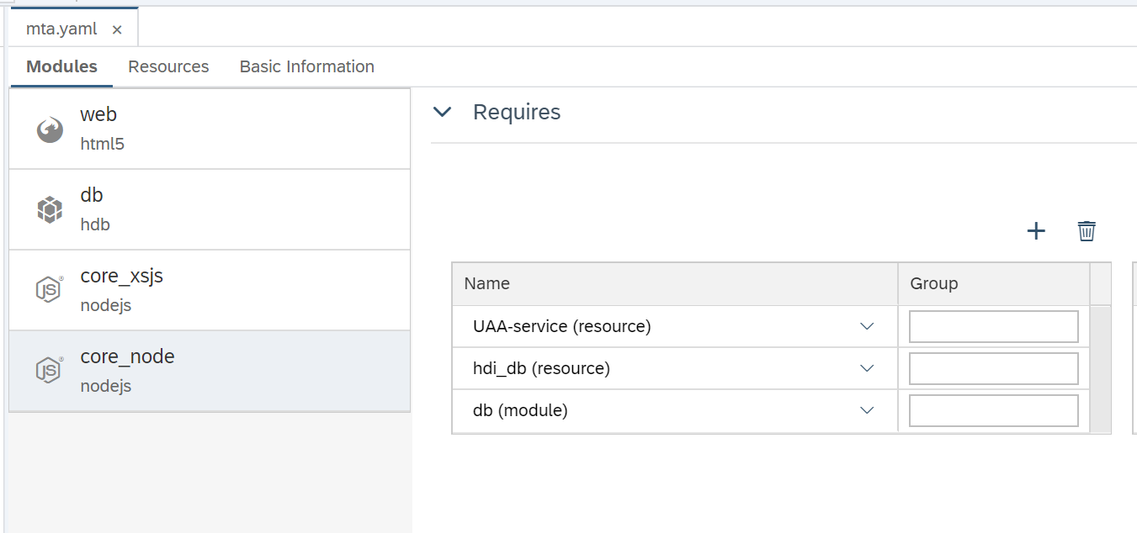Switch to the Modules tab
The height and width of the screenshot is (533, 1137).
(61, 66)
